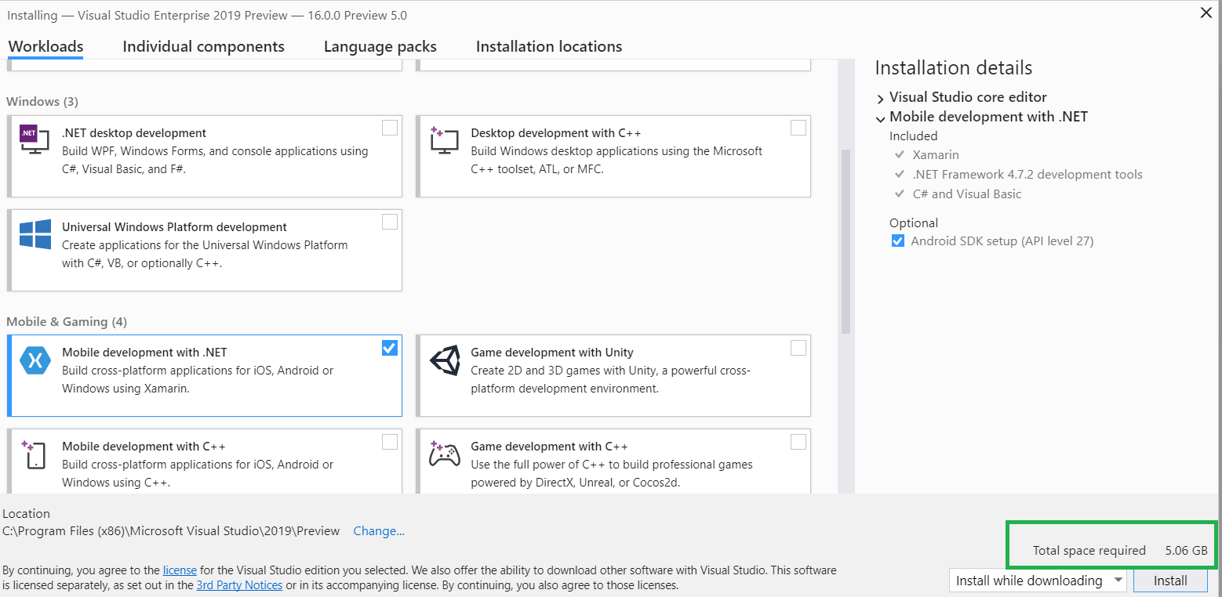Close the installer window

point(1206,13)
